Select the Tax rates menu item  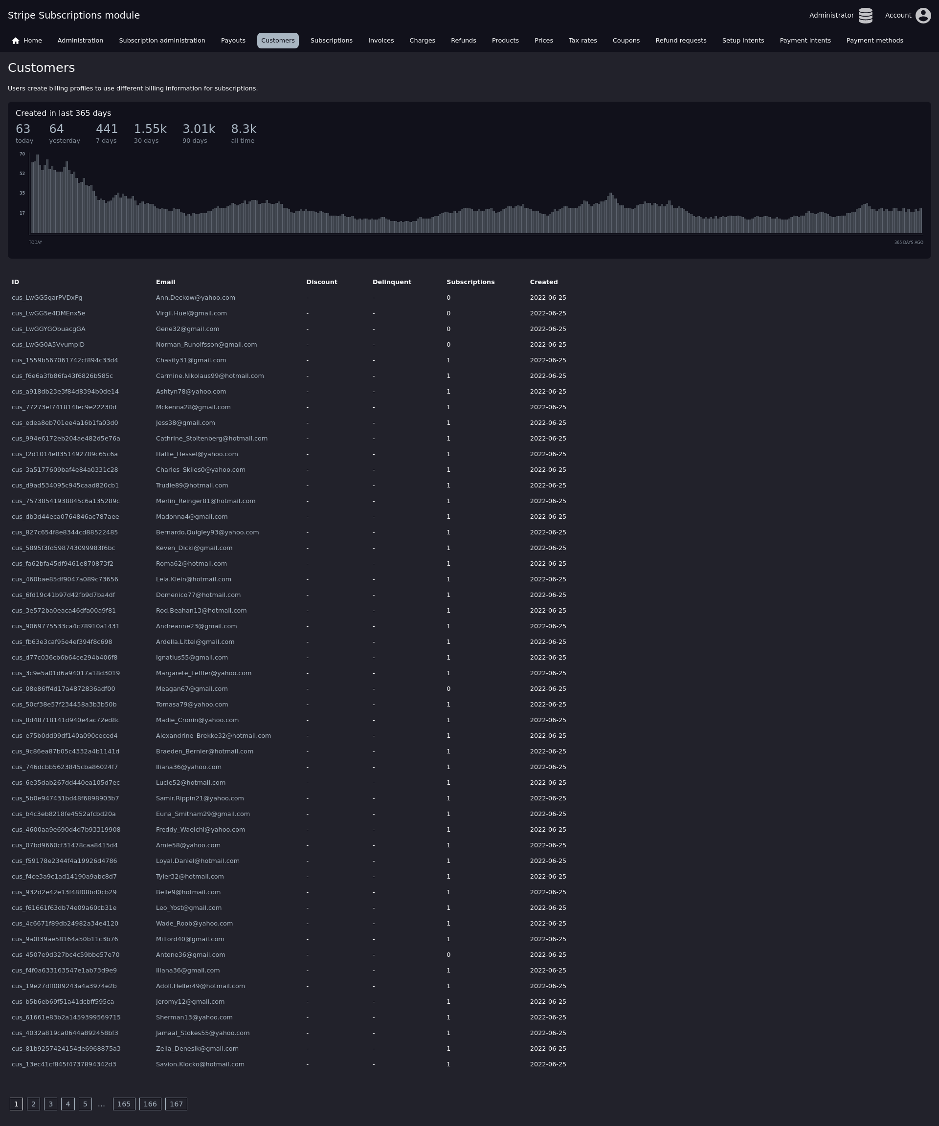(x=582, y=41)
